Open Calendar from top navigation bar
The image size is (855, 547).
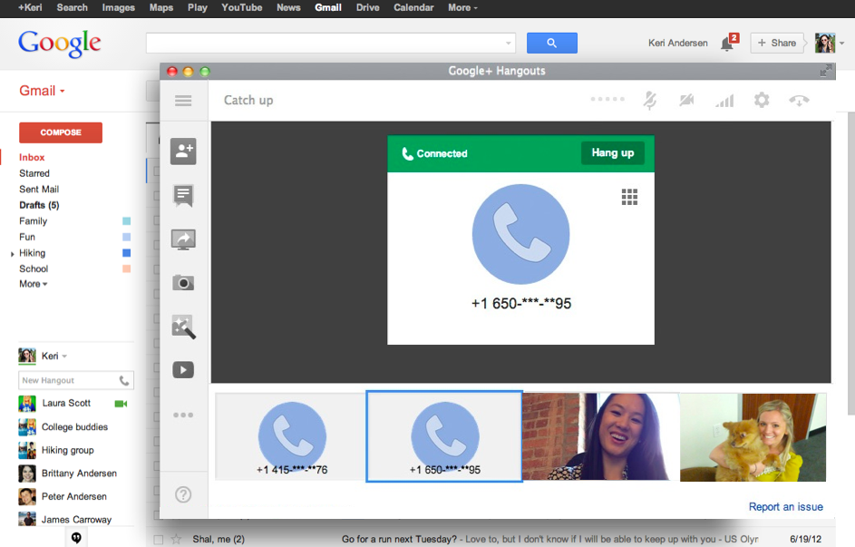pos(413,7)
